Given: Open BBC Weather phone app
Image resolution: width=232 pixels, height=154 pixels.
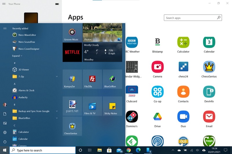Looking at the screenshot, I should click(x=132, y=42).
